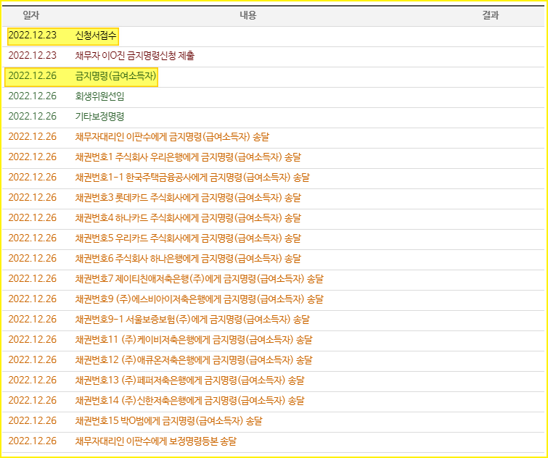Click the 결과 column header
Viewport: 548px width, 458px height.
(491, 15)
